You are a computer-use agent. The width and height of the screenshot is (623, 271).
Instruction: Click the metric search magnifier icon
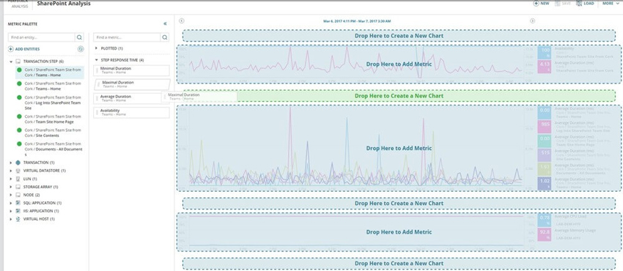click(x=164, y=37)
